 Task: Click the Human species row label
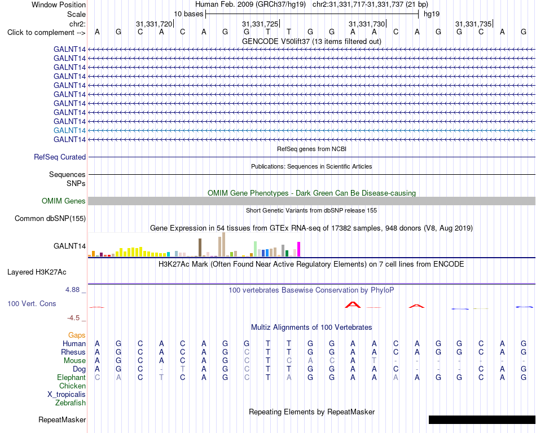[x=74, y=343]
